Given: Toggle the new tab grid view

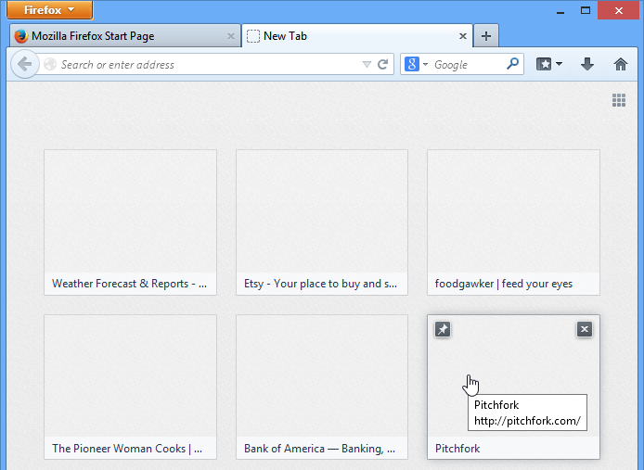Looking at the screenshot, I should coord(619,100).
